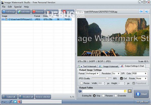
Task: Switch to the Text Watermark tab
Action: (87, 66)
